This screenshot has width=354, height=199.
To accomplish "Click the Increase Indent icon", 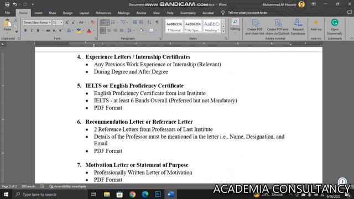I will pyautogui.click(x=141, y=22).
